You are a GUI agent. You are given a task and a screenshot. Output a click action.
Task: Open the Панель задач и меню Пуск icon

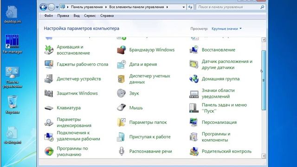[194, 108]
